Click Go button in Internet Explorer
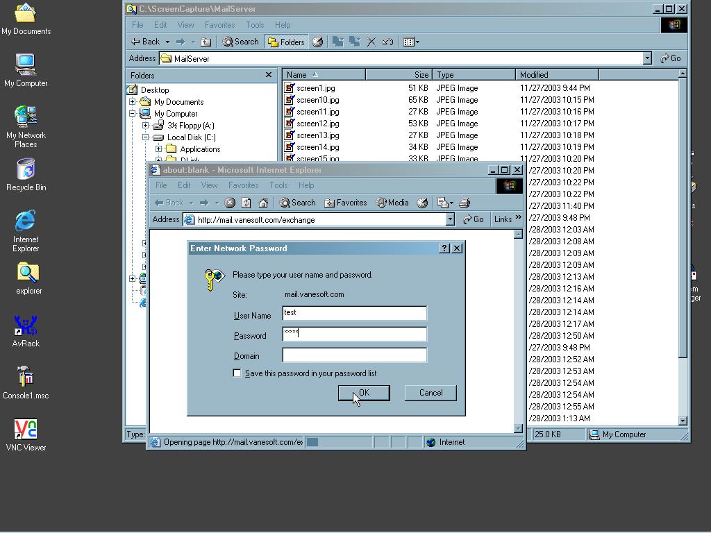The image size is (711, 533). click(474, 219)
